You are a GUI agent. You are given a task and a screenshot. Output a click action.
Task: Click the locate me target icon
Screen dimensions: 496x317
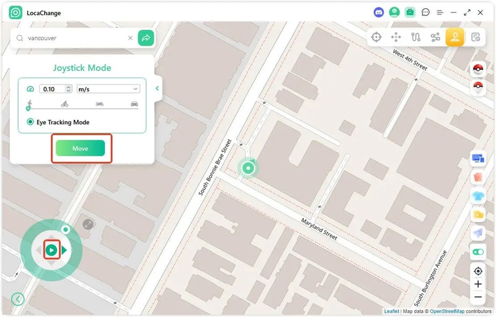click(478, 271)
